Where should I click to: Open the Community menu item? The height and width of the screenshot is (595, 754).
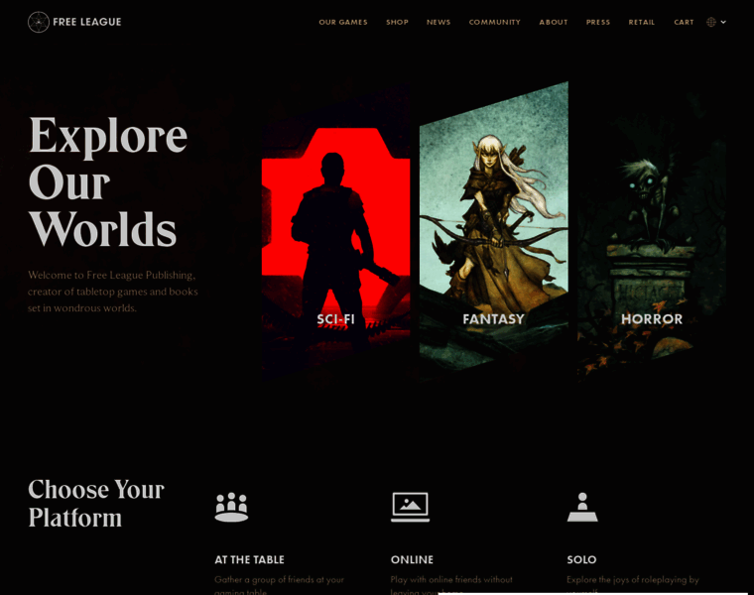494,22
